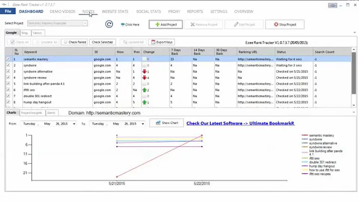Click the Add Project button
Image resolution: width=359 pixels, height=201 pixels.
[166, 24]
